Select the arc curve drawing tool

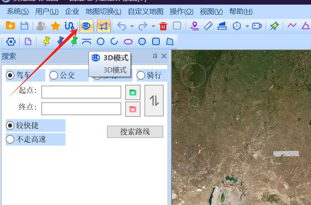point(87,41)
